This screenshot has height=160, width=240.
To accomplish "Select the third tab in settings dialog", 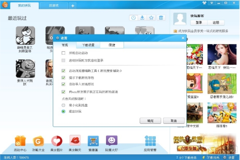I will point(112,45).
